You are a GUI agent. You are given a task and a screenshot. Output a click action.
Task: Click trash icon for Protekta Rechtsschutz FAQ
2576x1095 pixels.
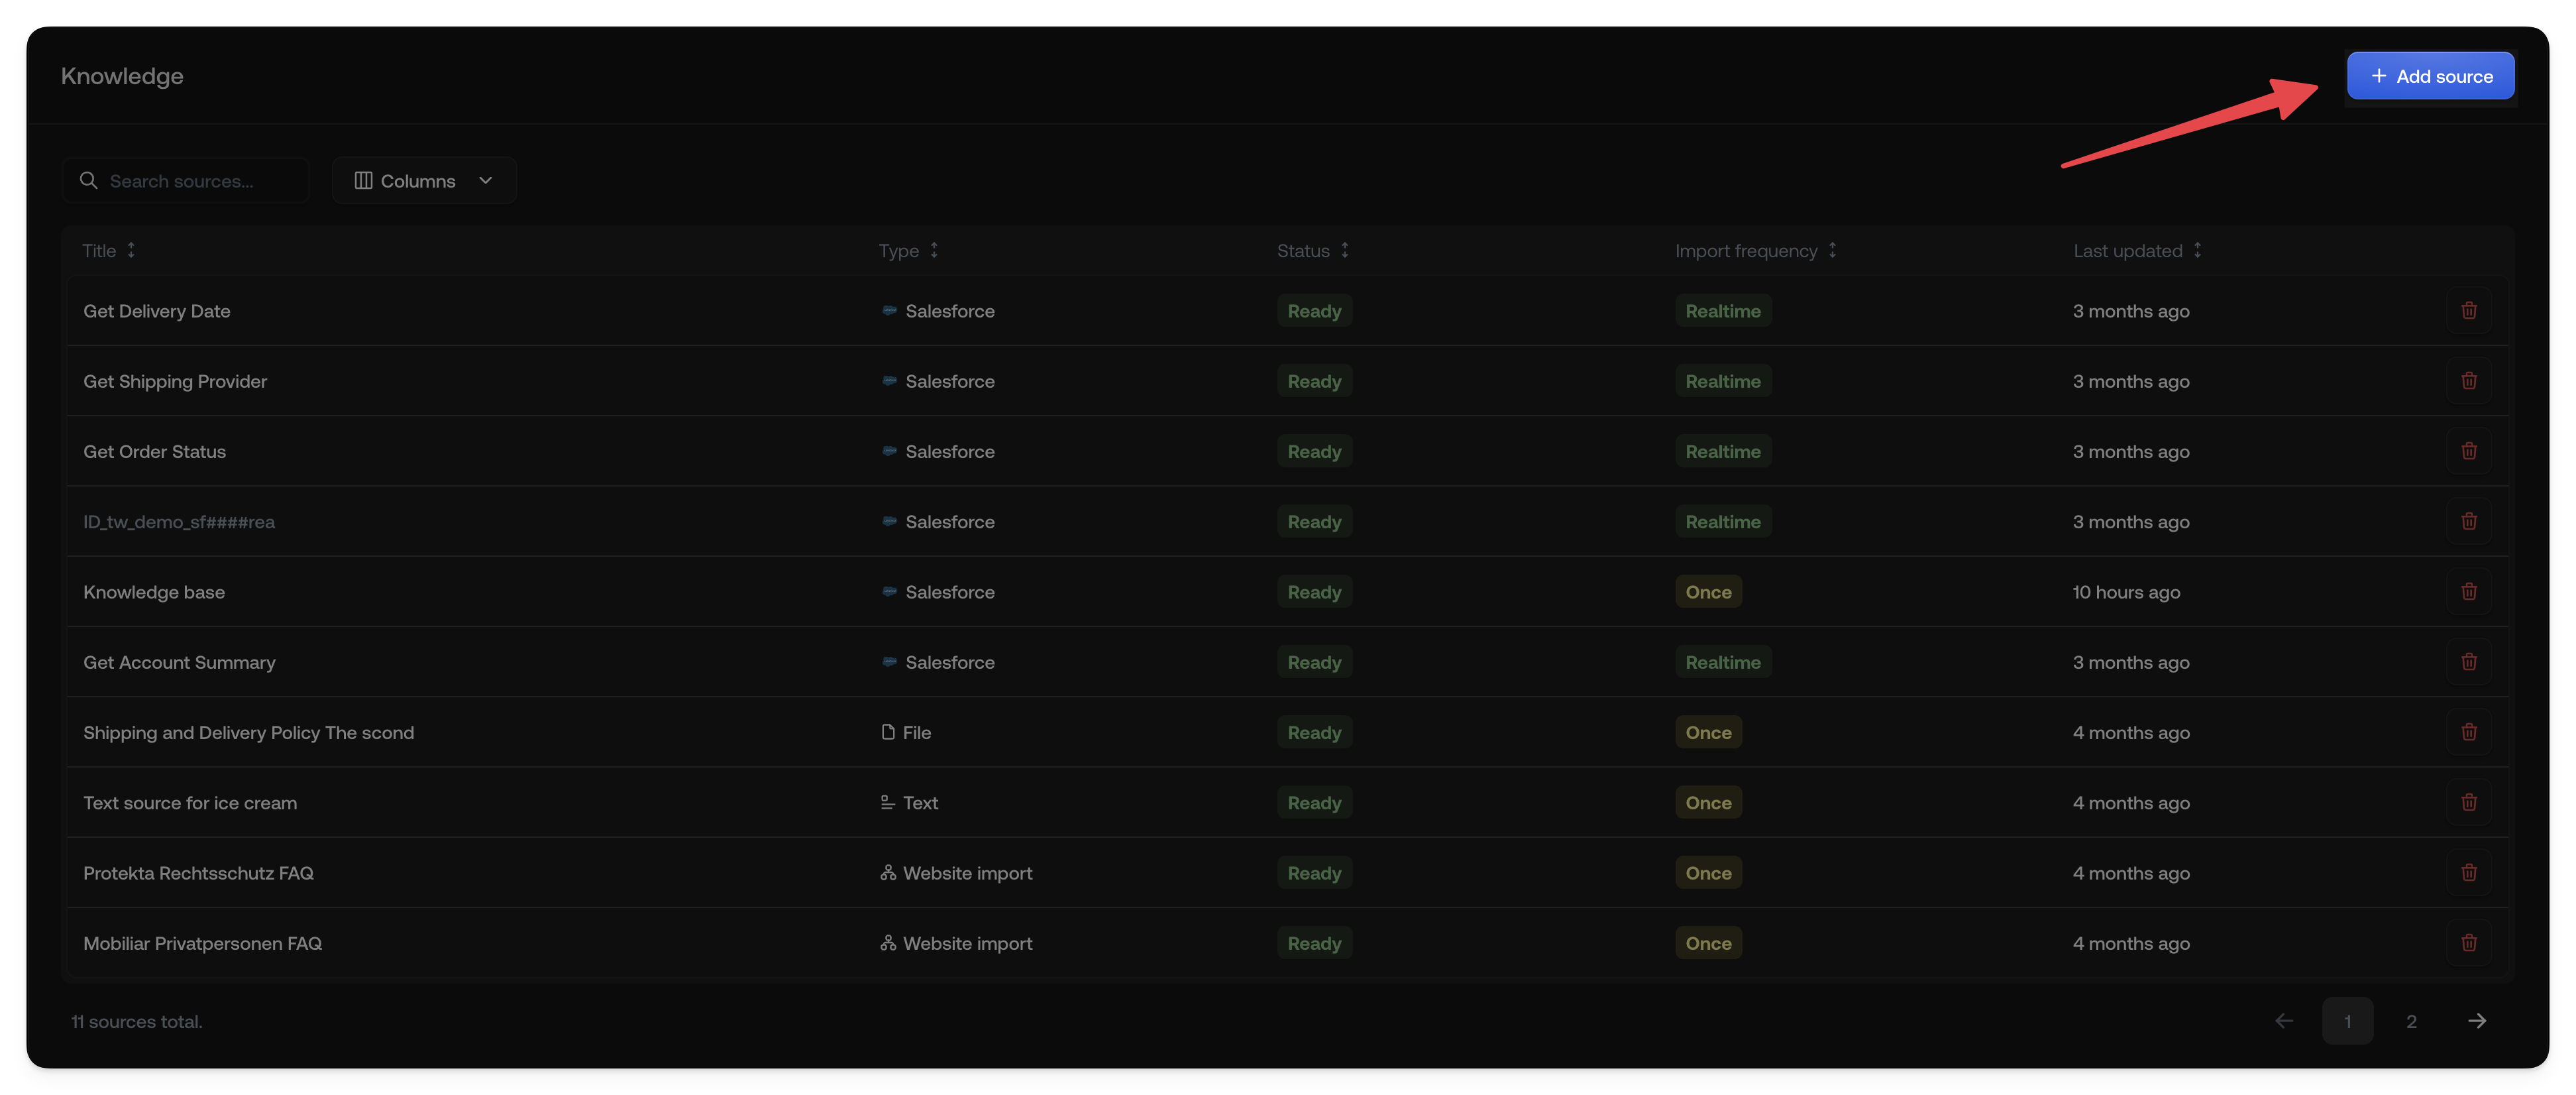2468,873
